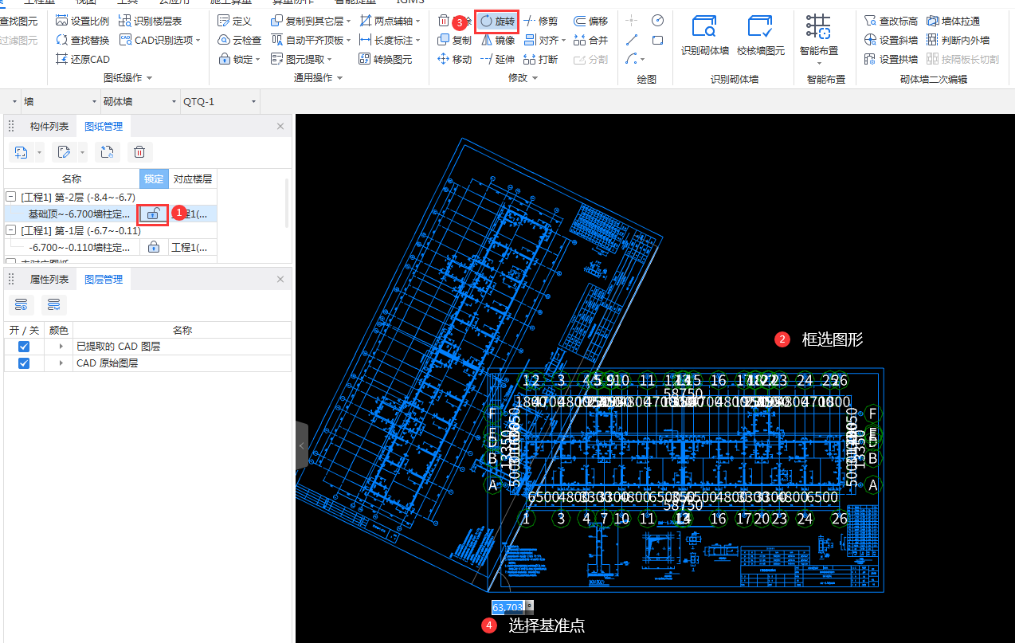Activate the 旋转 (rotate) tool

[x=497, y=22]
